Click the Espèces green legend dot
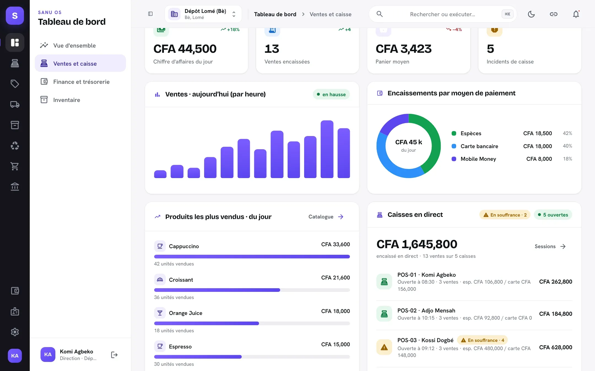 click(x=454, y=134)
